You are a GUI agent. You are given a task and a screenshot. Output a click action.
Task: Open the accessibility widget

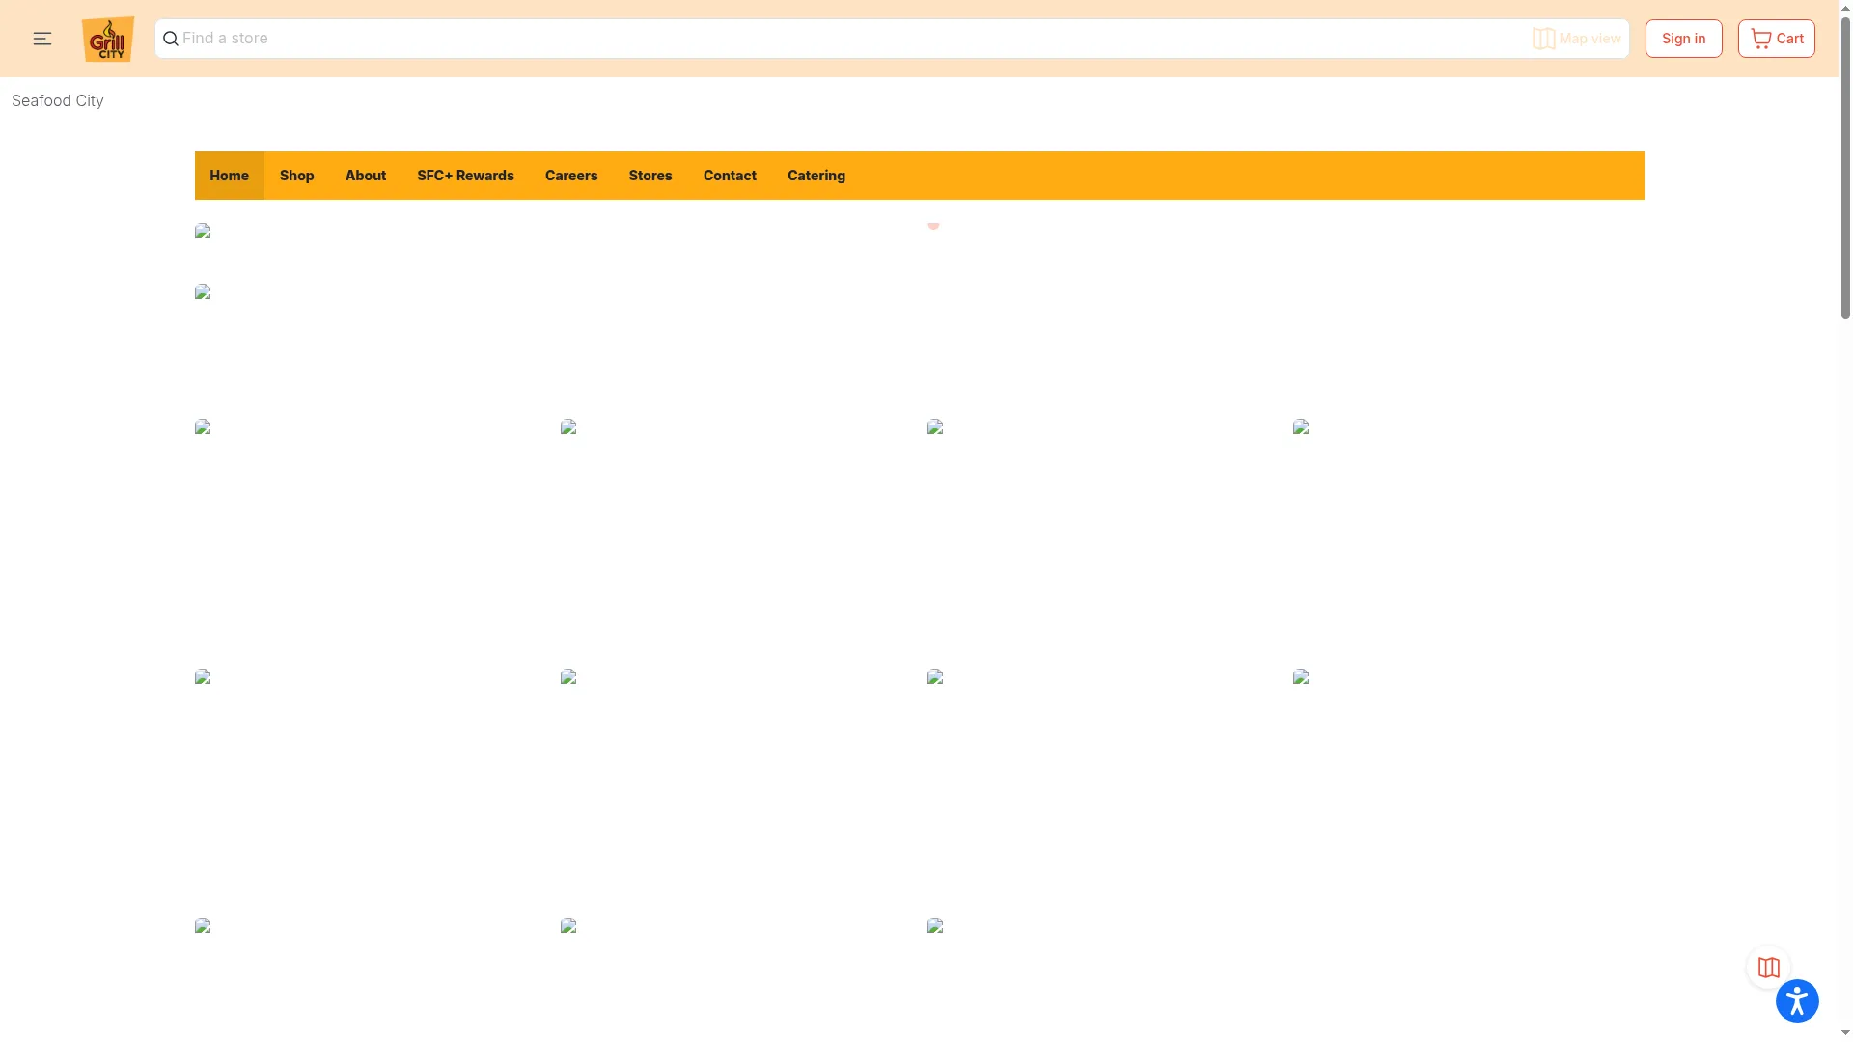pyautogui.click(x=1797, y=1001)
